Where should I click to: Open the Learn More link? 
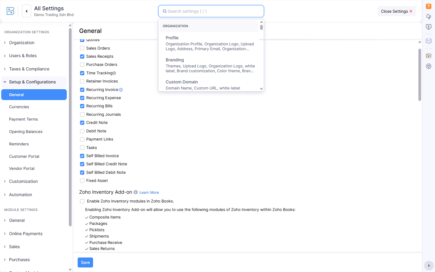pyautogui.click(x=149, y=193)
